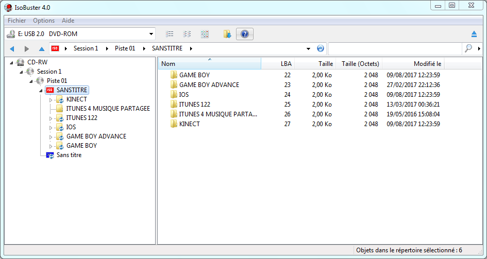Click the red ISO icon in breadcrumb
Image resolution: width=487 pixels, height=259 pixels.
click(x=55, y=48)
